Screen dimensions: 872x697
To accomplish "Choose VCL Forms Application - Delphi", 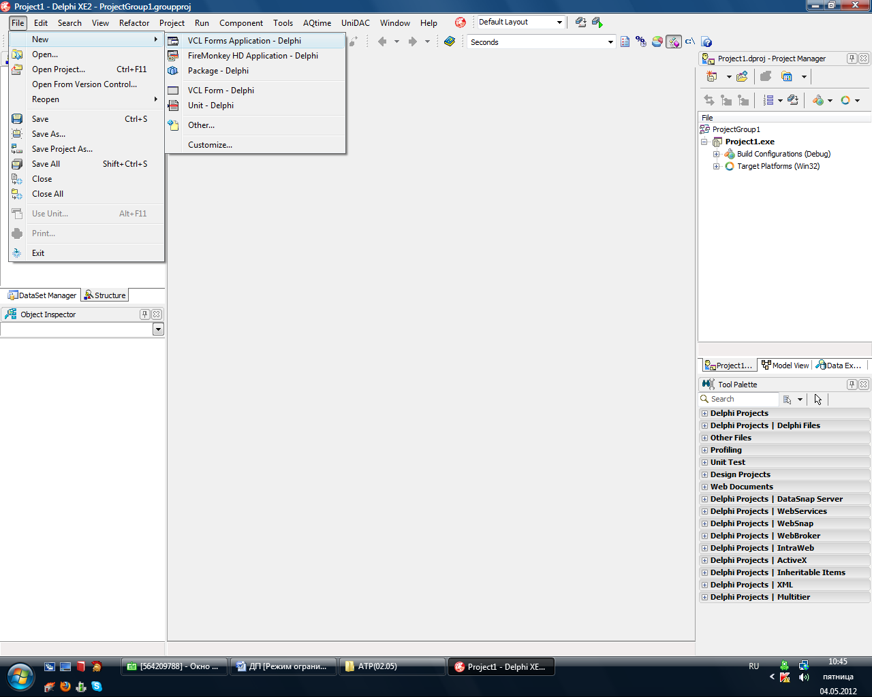I will click(x=255, y=41).
